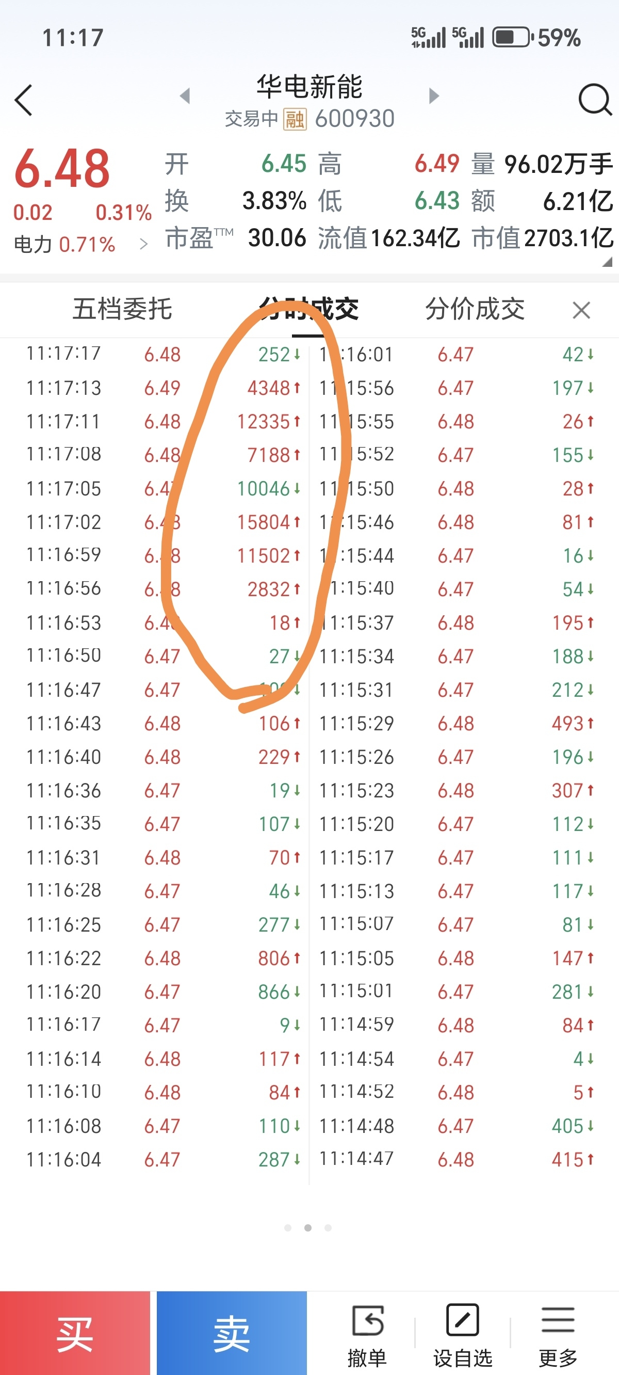Close the trade detail panel

[581, 310]
